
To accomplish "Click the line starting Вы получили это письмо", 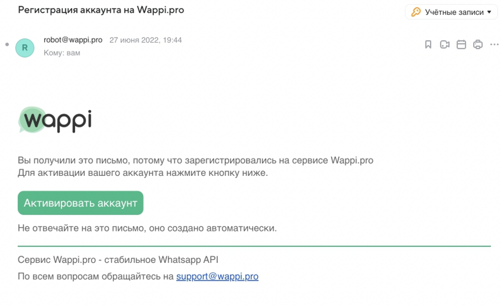I will coord(195,160).
